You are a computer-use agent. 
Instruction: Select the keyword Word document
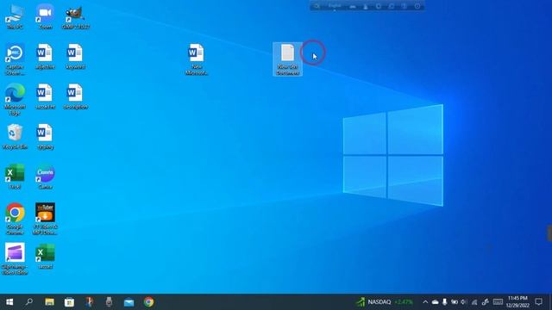[75, 56]
